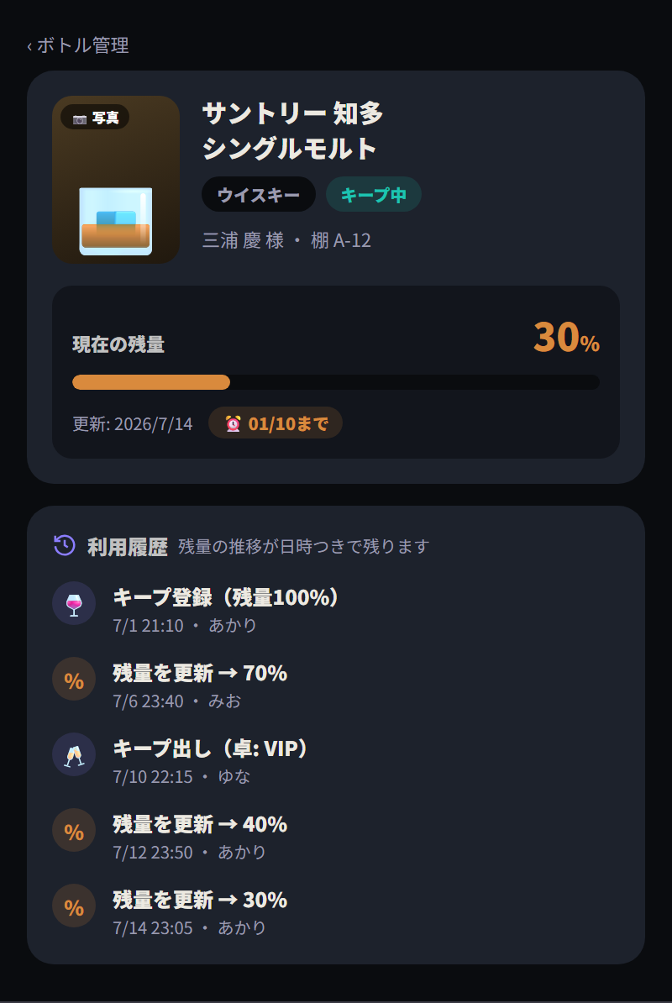This screenshot has width=672, height=1003.
Task: Open the whisky glass bottle photo
Action: tap(116, 180)
